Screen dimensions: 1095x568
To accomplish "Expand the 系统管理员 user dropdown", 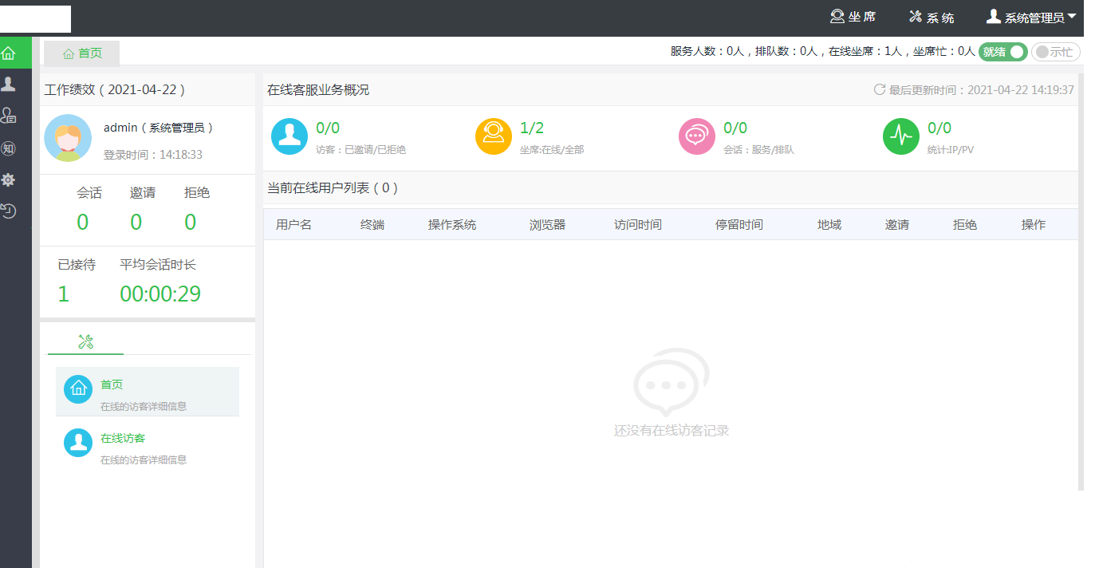I will [x=1032, y=17].
